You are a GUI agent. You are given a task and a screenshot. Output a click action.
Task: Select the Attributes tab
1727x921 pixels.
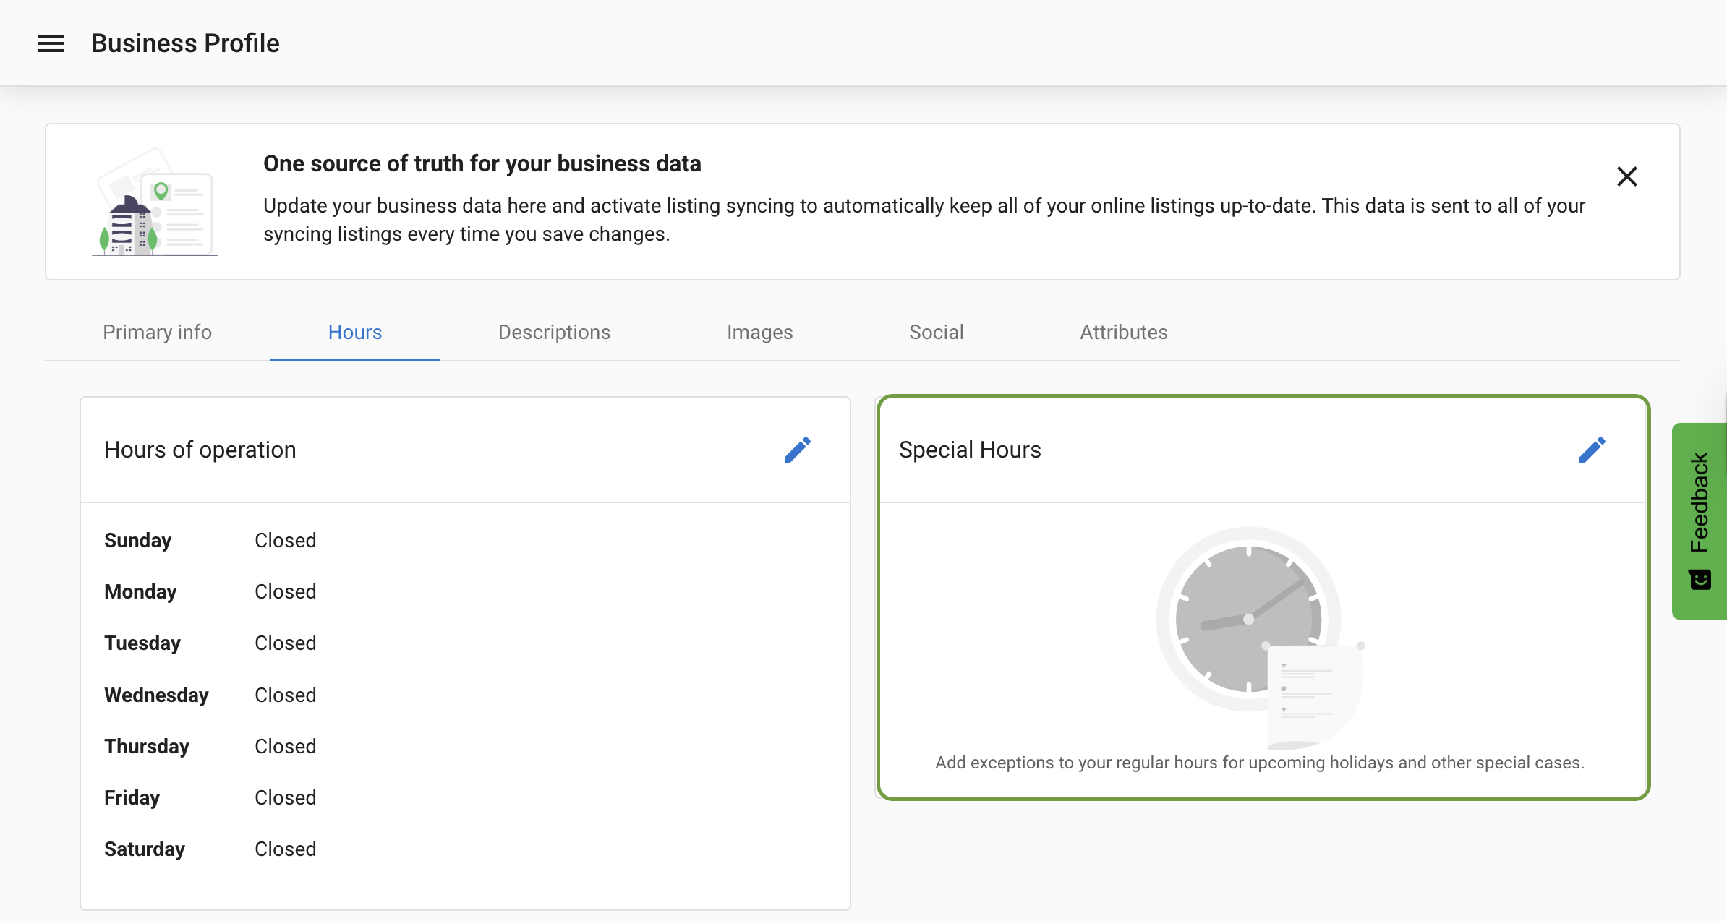[x=1123, y=332]
